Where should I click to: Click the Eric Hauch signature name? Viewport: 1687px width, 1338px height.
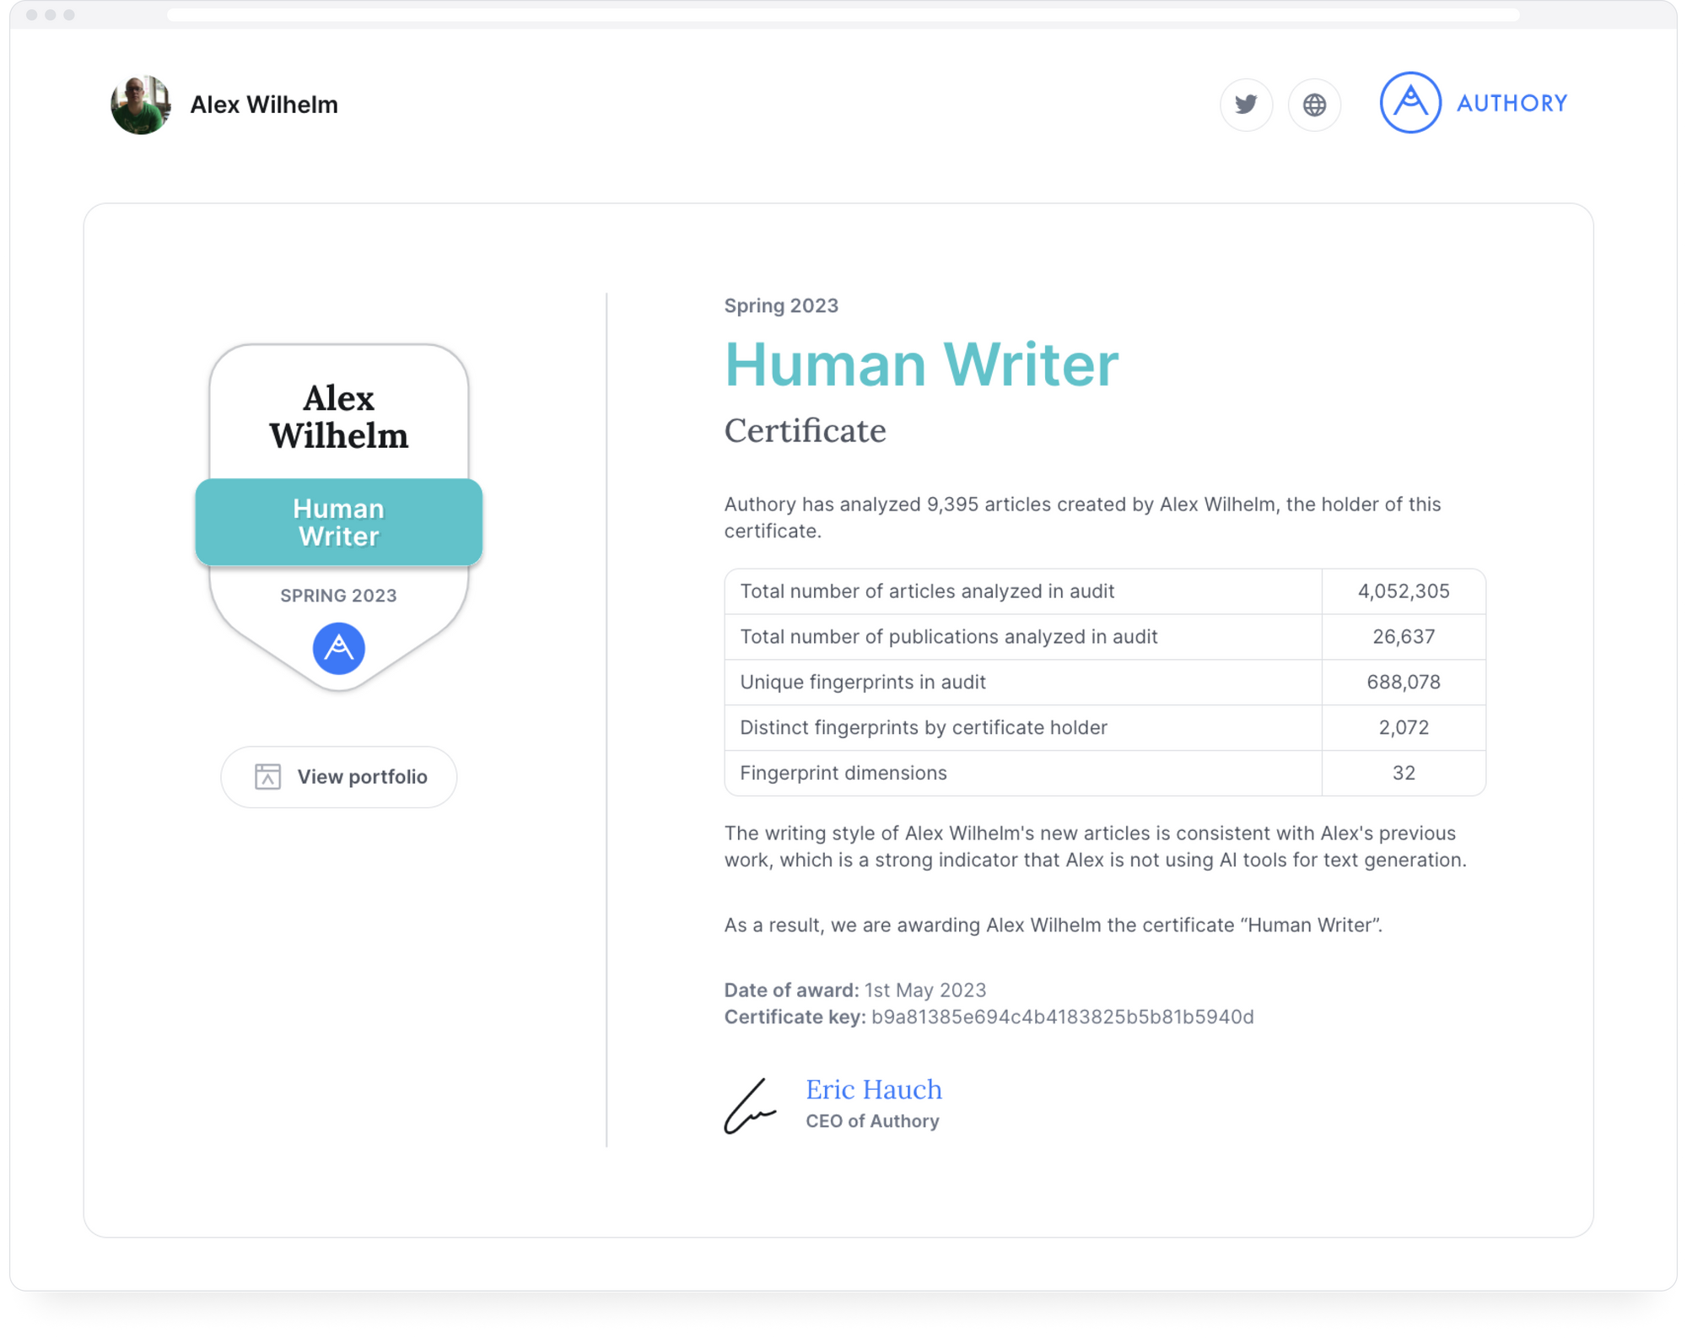point(874,1089)
